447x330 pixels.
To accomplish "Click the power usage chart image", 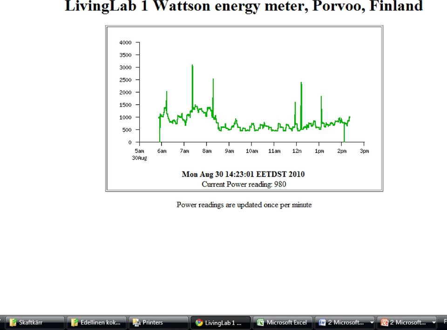I will coord(244,98).
